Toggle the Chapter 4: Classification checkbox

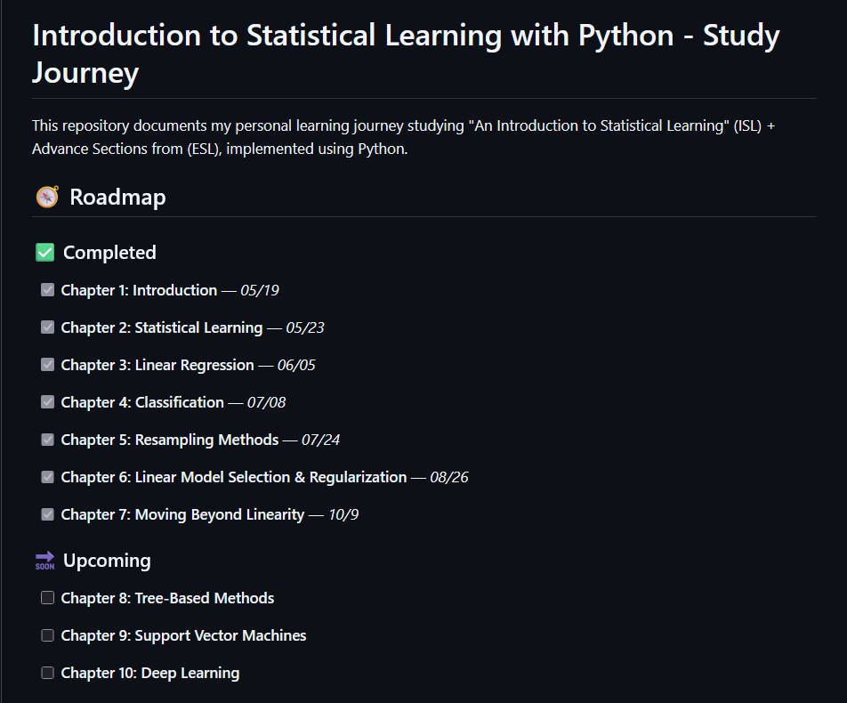(x=47, y=401)
